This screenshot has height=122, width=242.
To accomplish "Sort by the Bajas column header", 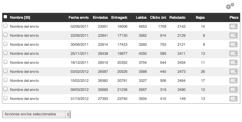I will click(x=200, y=17).
